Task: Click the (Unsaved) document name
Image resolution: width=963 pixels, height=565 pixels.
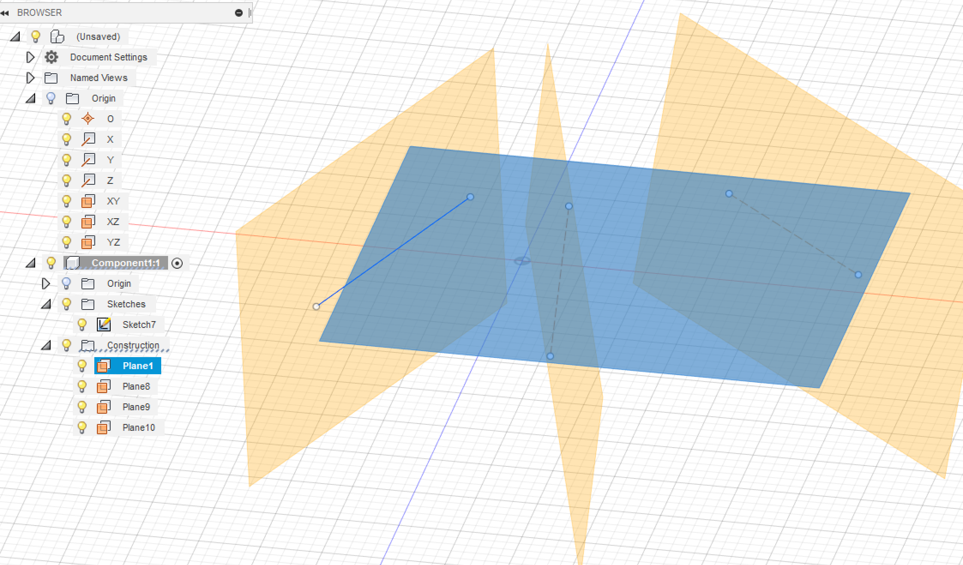Action: [98, 36]
